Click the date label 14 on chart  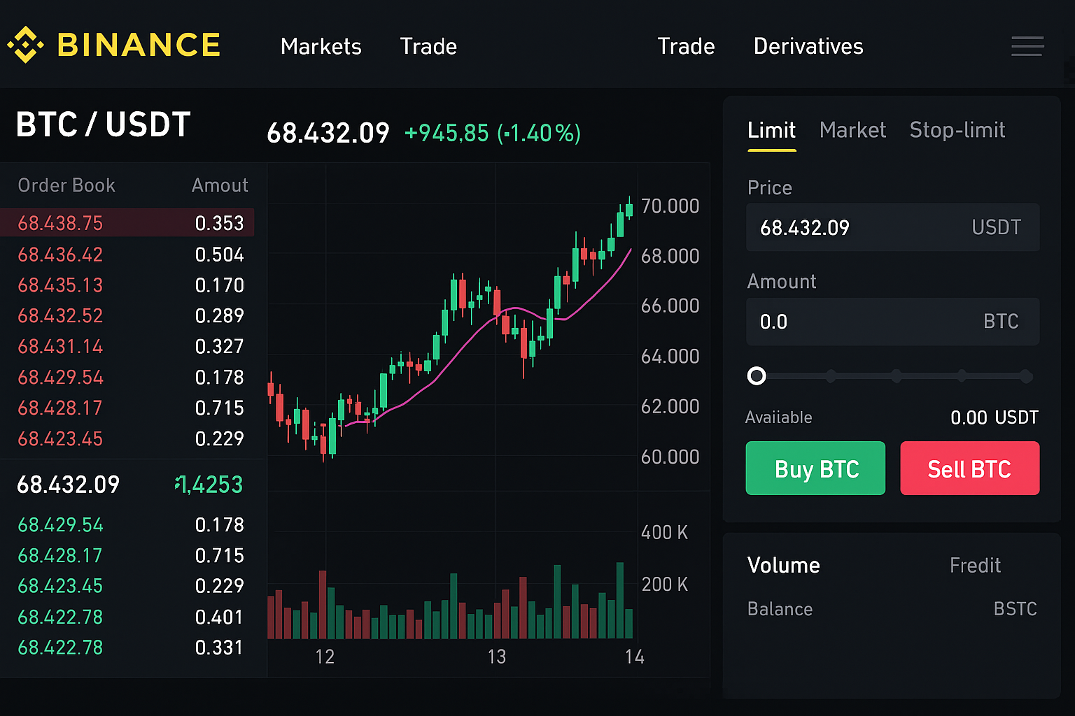634,657
